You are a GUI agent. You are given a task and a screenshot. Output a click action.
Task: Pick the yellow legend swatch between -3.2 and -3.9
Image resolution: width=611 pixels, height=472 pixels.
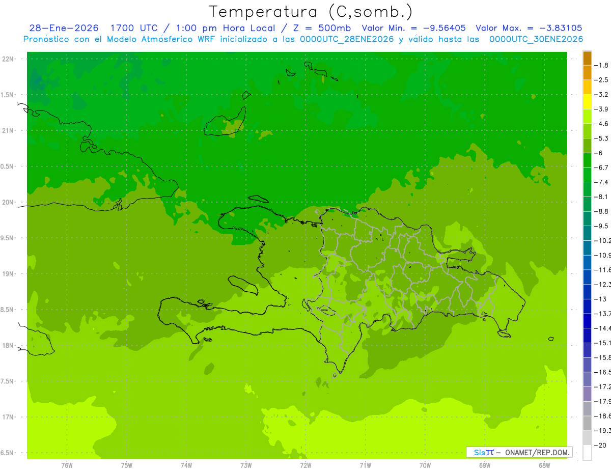pyautogui.click(x=587, y=102)
